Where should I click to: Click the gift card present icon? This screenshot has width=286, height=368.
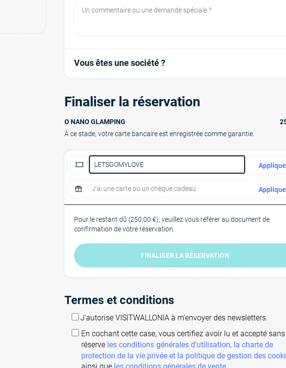[x=78, y=189]
